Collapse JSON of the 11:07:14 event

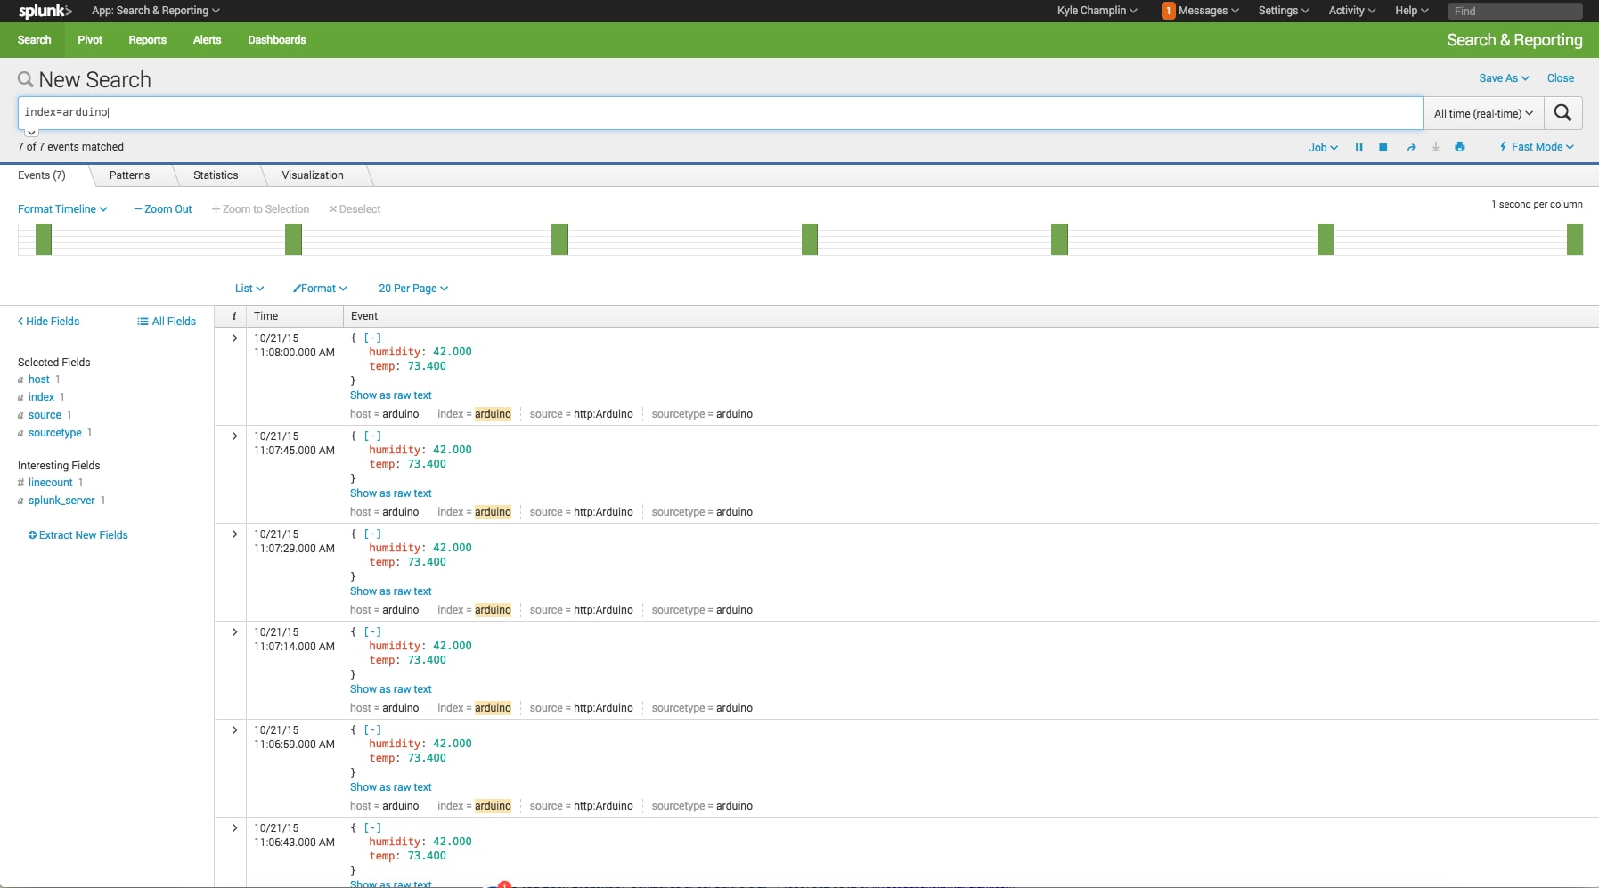coord(372,632)
